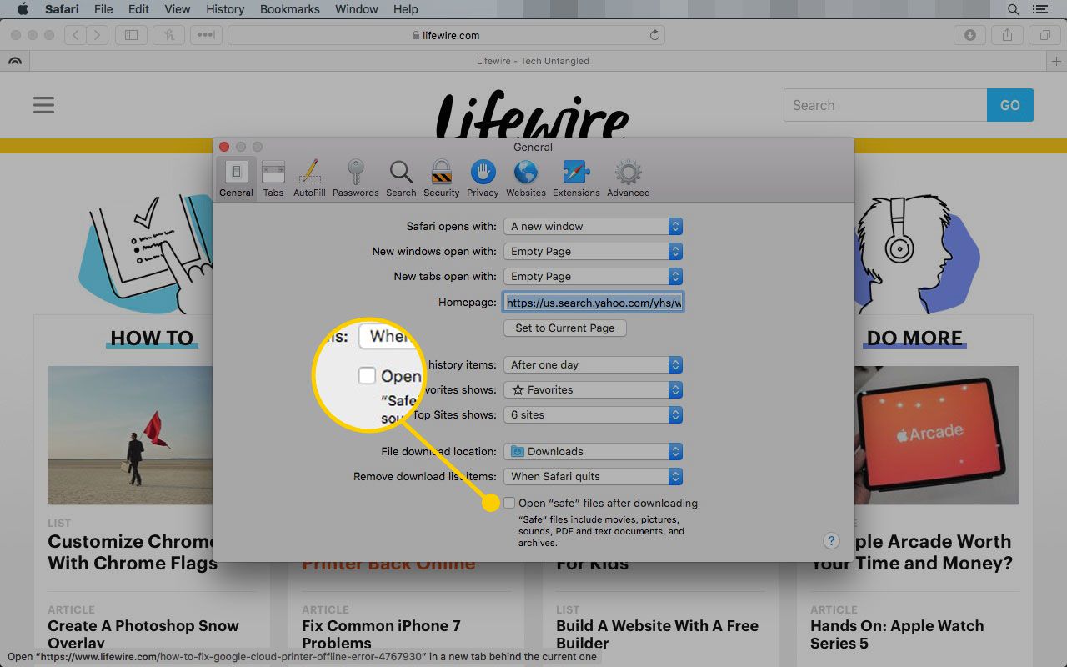Open Create A Photoshop Snow Overlay article
This screenshot has height=667, width=1067.
pyautogui.click(x=143, y=634)
